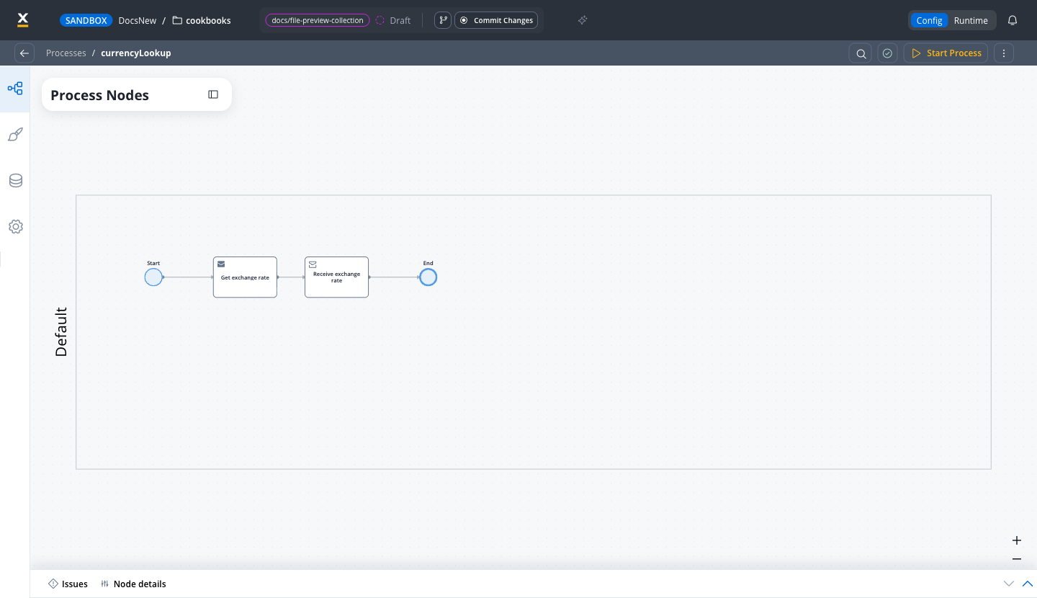Select the Receive exchange rate node
Image resolution: width=1037 pixels, height=598 pixels.
click(x=336, y=277)
